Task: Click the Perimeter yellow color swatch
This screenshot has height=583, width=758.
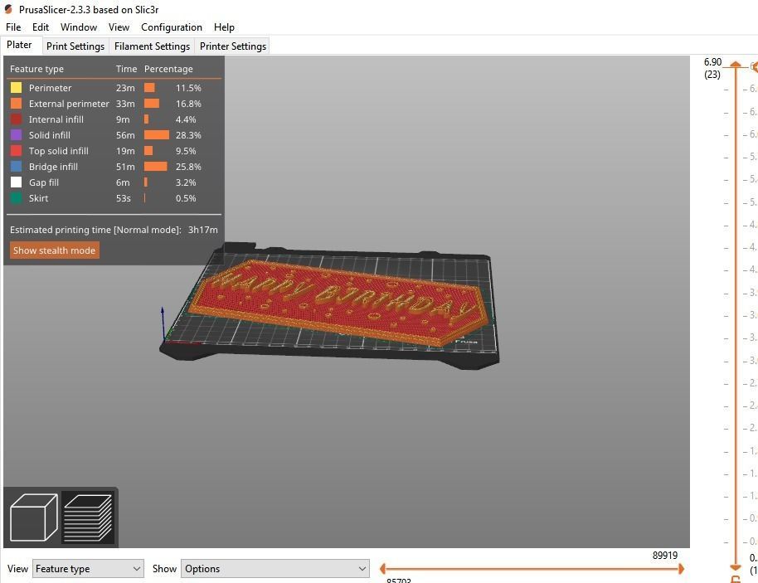Action: pos(16,88)
